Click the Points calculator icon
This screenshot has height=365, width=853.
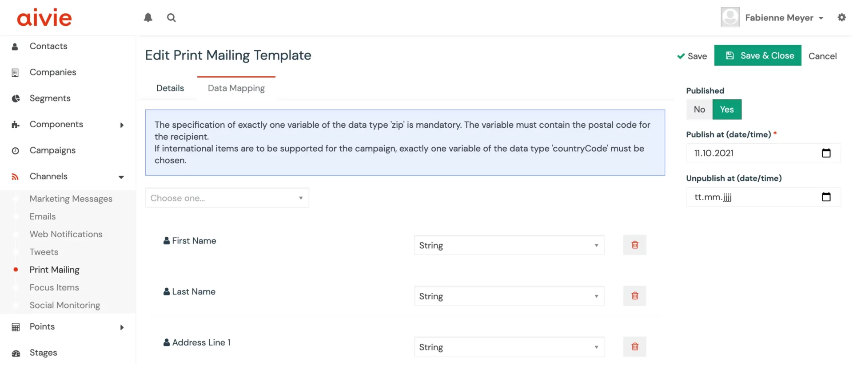16,327
